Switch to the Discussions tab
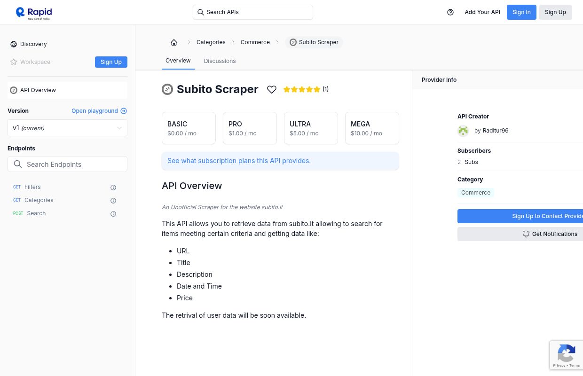 click(x=220, y=61)
